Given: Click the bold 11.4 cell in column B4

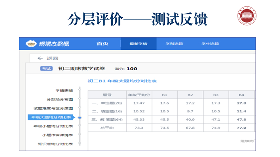Looking at the screenshot, I should click(x=242, y=111).
